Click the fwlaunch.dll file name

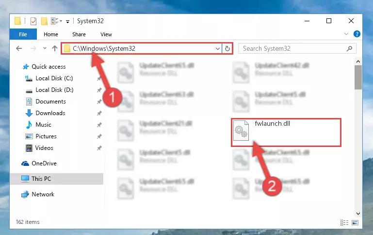273,124
